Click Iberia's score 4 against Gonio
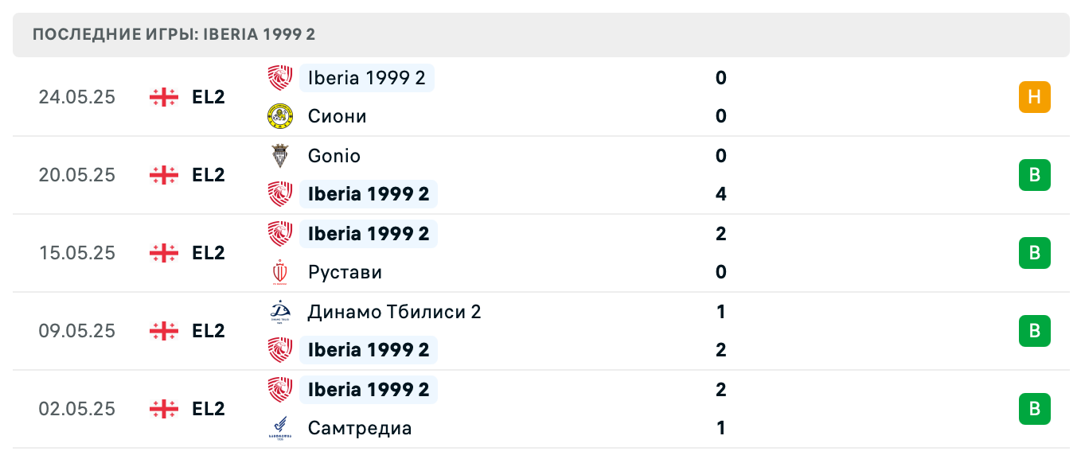 [x=721, y=194]
